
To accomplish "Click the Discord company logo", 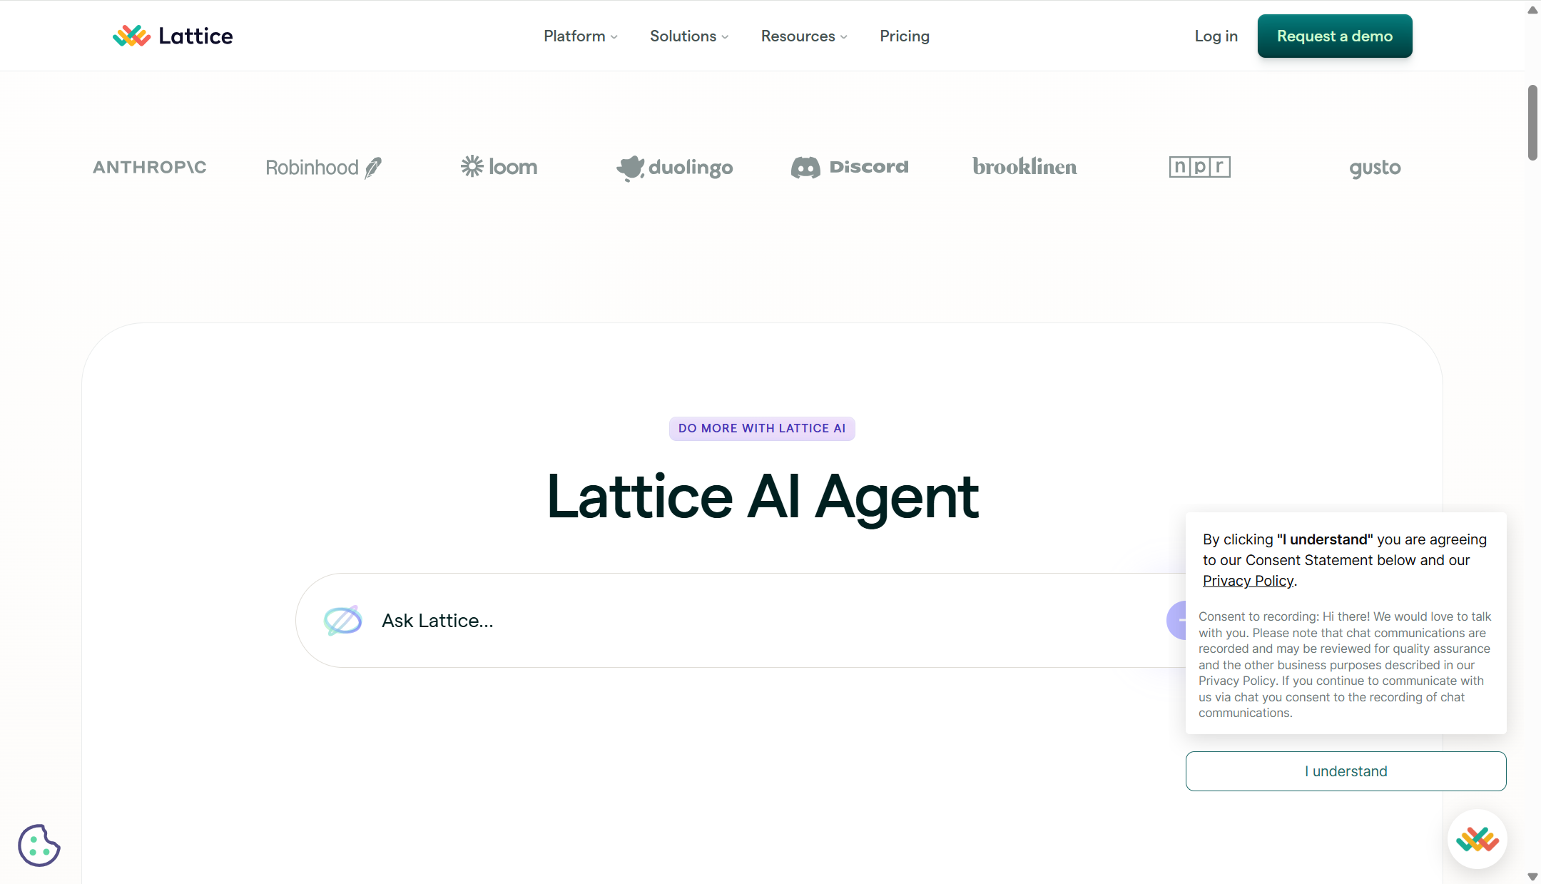I will [850, 167].
